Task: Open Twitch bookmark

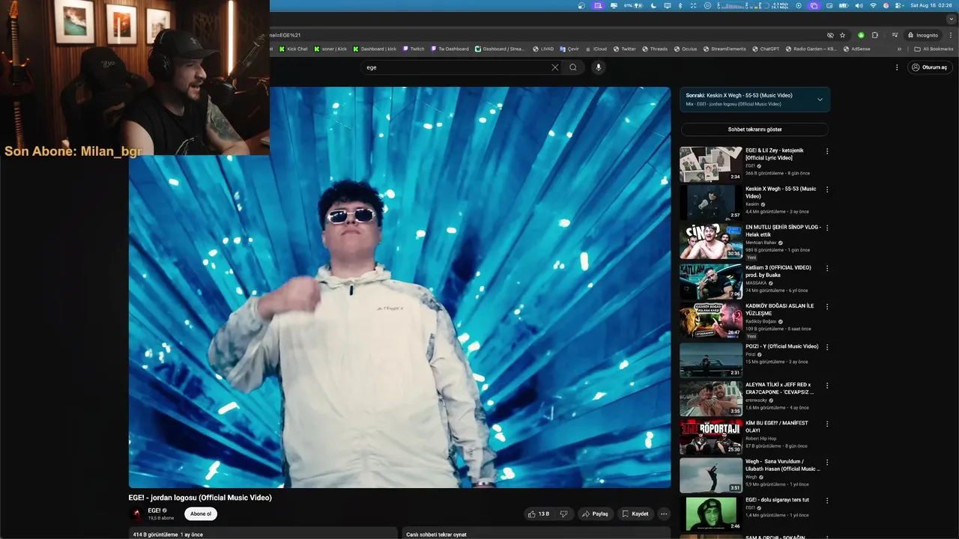Action: (414, 49)
